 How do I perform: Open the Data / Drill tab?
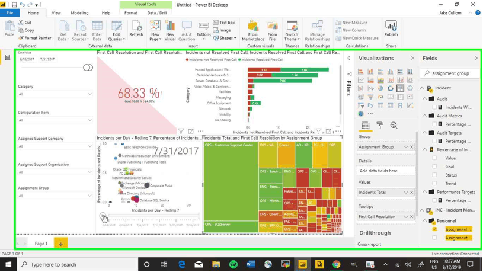(157, 13)
